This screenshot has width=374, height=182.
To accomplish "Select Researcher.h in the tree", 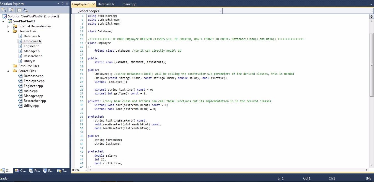I will [33, 56].
